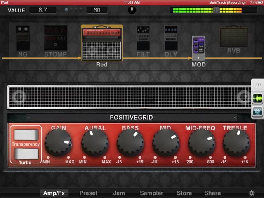Open the Sampler tab
Viewport: 264px width, 198px height.
pos(151,193)
